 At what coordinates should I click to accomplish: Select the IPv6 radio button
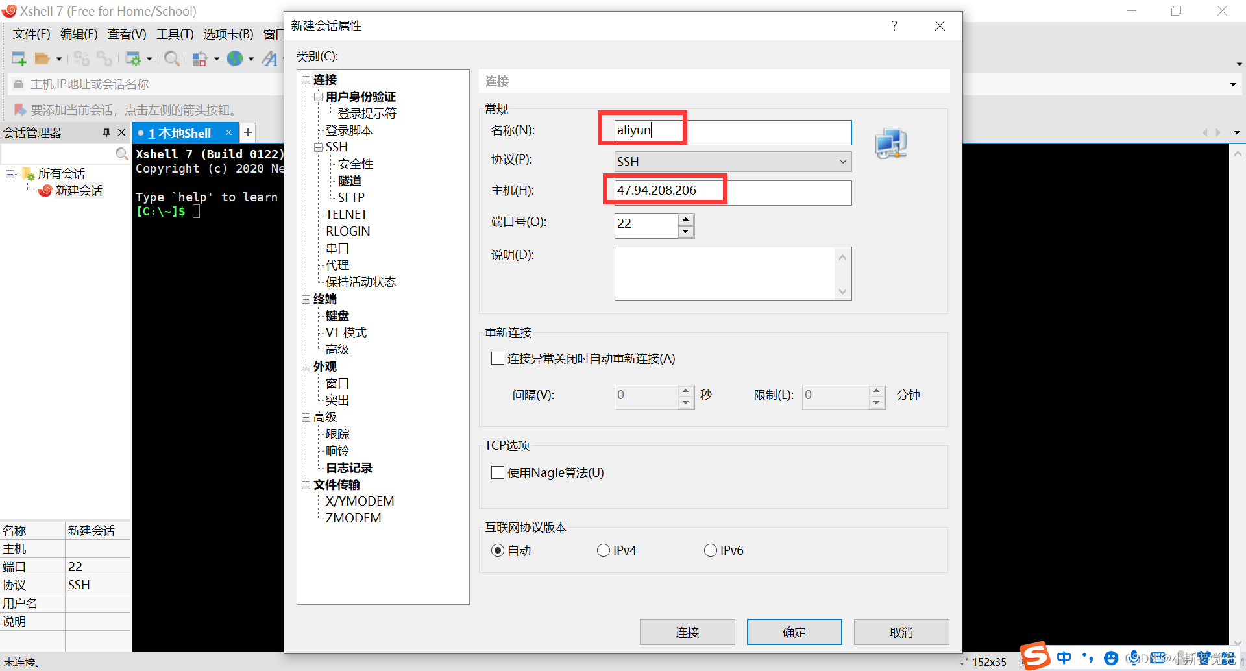click(x=711, y=550)
